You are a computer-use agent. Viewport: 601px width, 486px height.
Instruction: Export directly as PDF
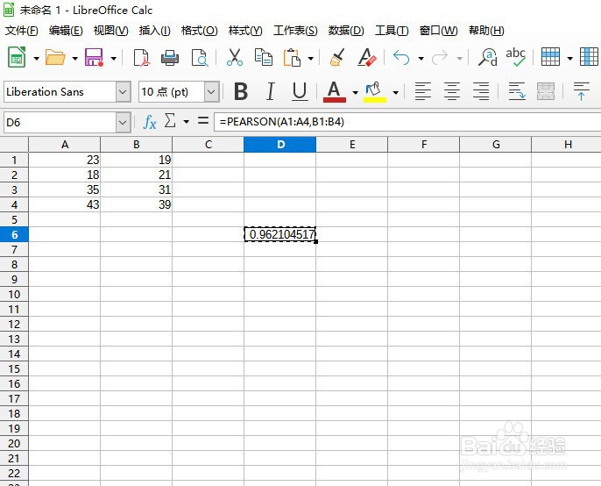coord(141,58)
